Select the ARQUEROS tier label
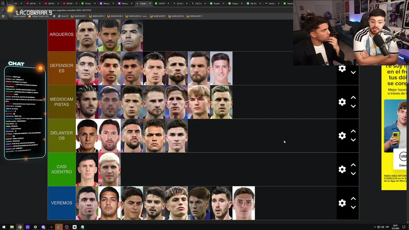 click(x=62, y=34)
